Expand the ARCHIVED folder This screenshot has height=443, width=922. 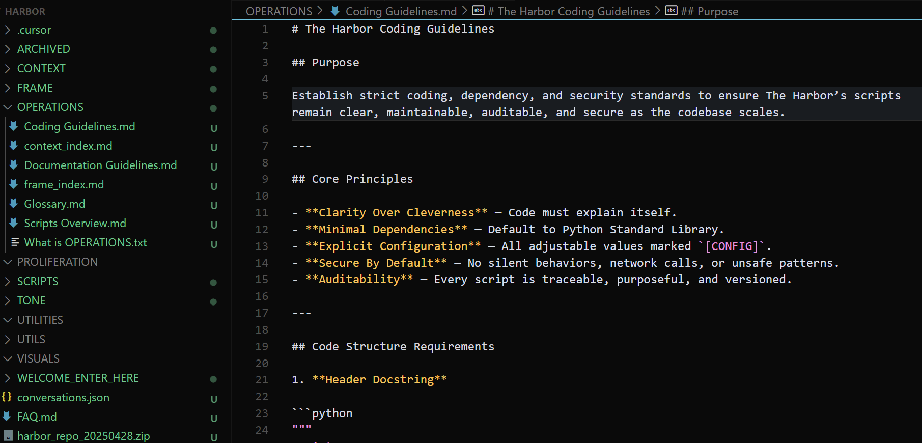[x=8, y=49]
